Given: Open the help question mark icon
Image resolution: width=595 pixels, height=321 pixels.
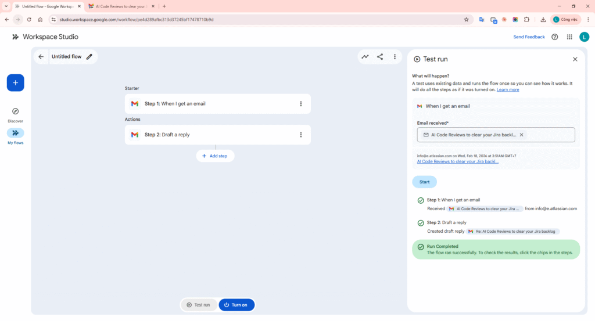Looking at the screenshot, I should 554,37.
